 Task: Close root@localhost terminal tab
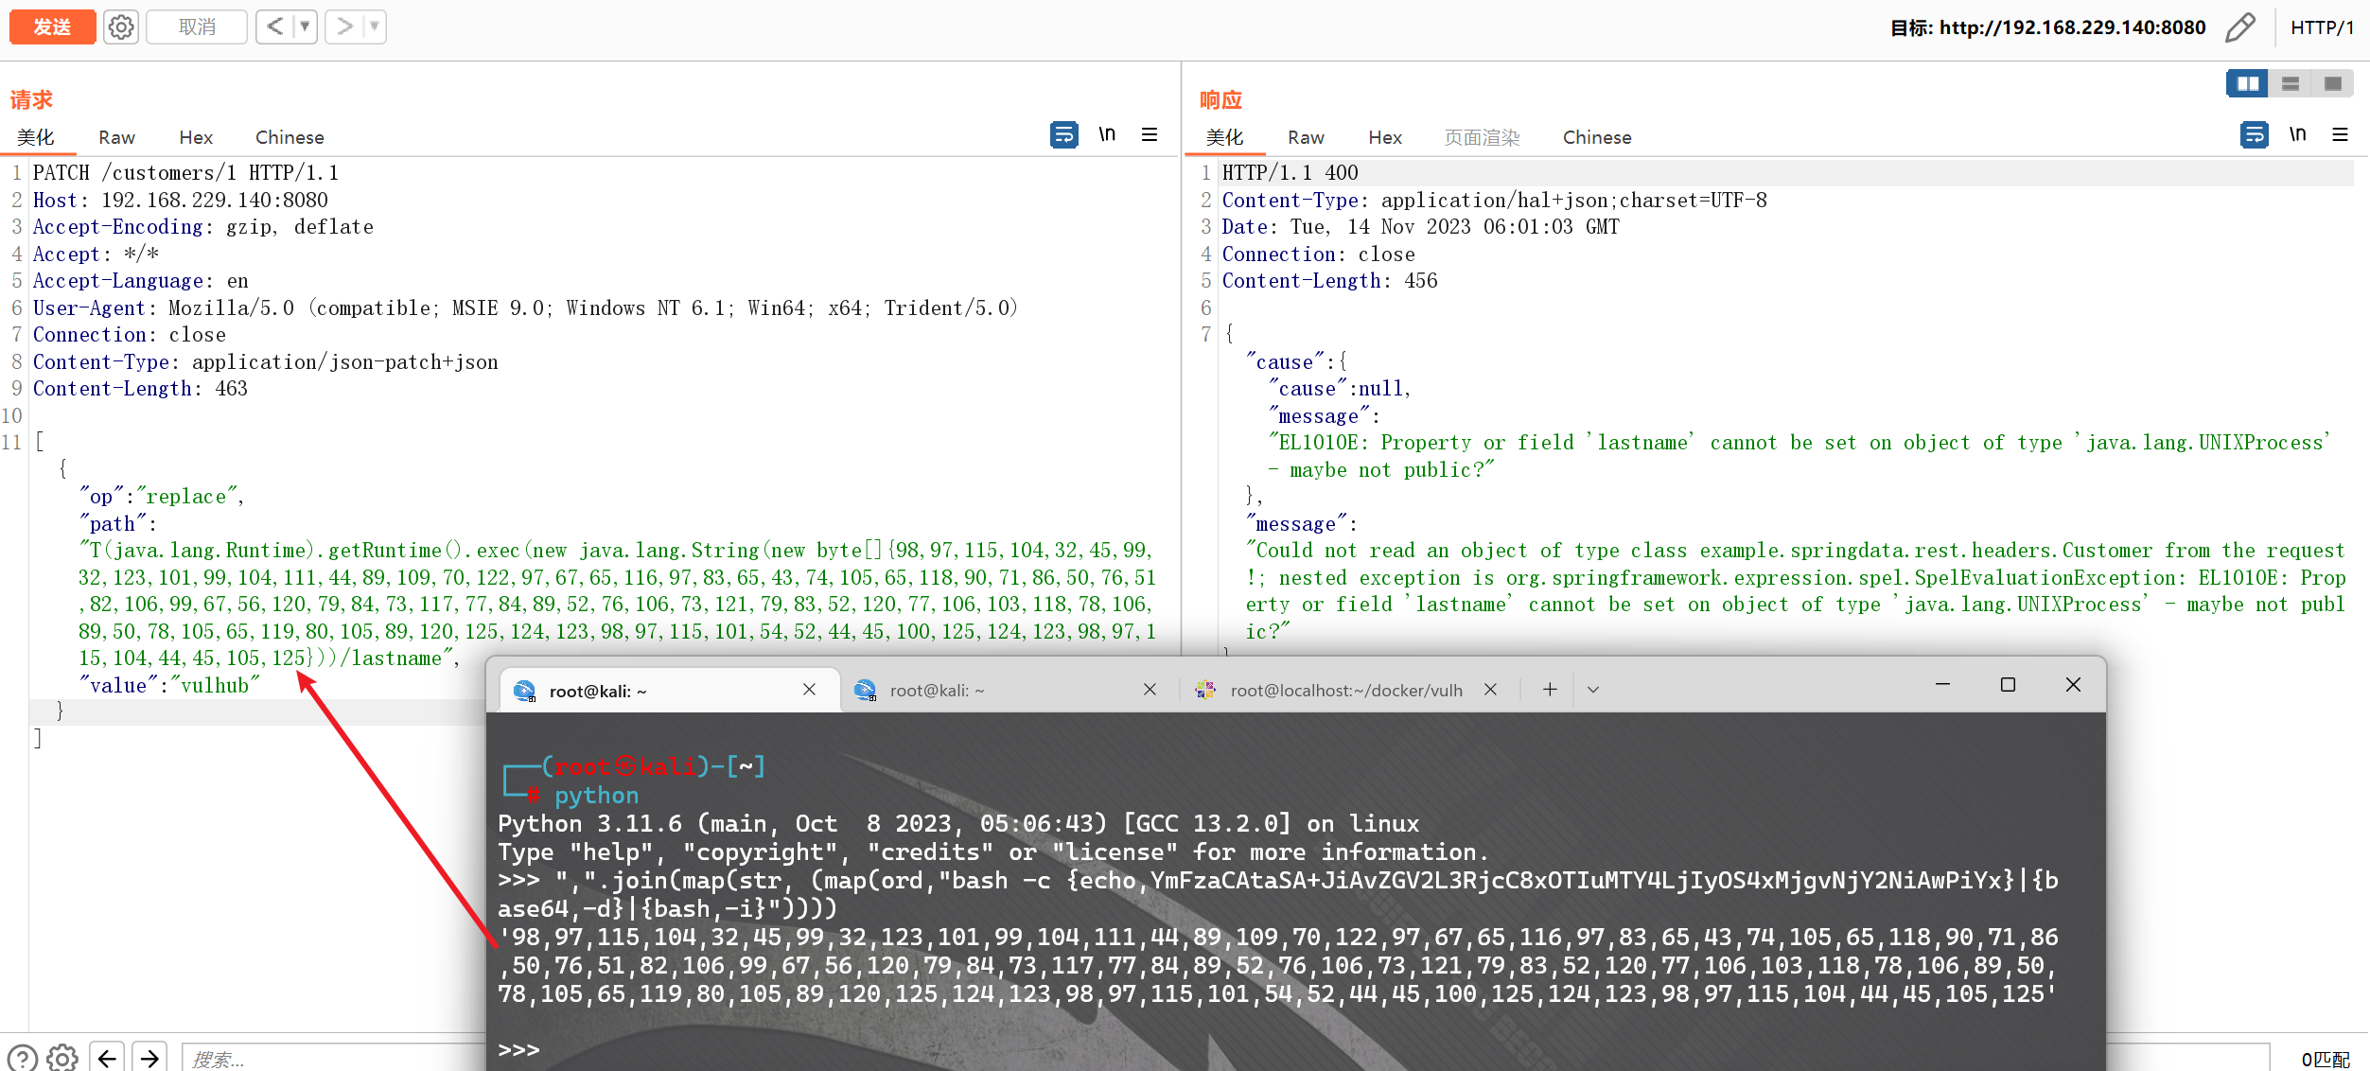coord(1490,690)
